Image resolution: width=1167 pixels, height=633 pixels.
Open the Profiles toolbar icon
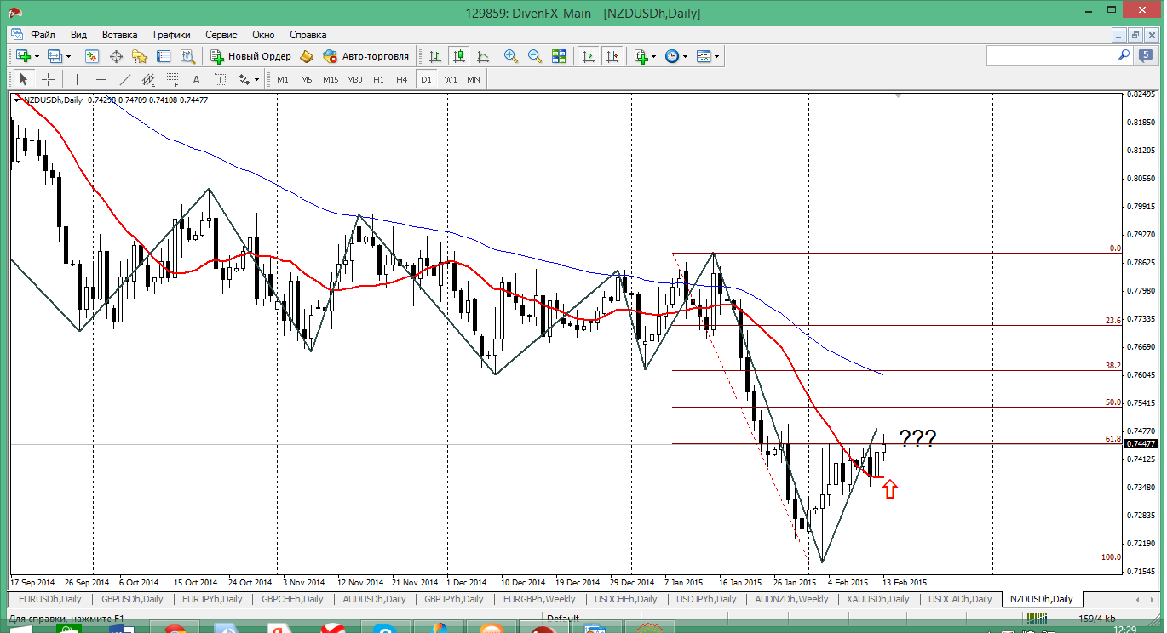pyautogui.click(x=55, y=56)
